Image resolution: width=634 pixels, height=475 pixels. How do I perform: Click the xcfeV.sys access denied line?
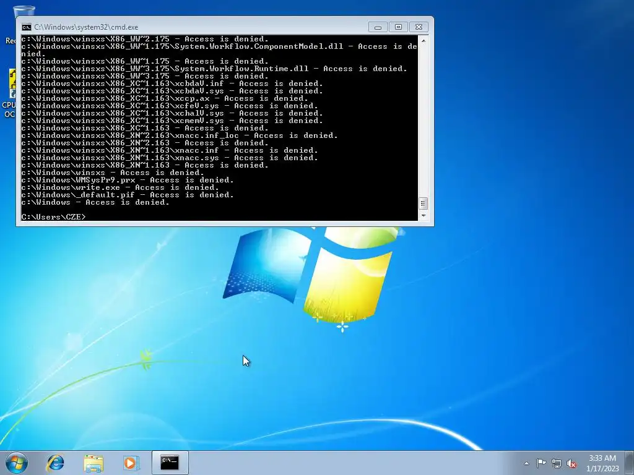coord(170,106)
